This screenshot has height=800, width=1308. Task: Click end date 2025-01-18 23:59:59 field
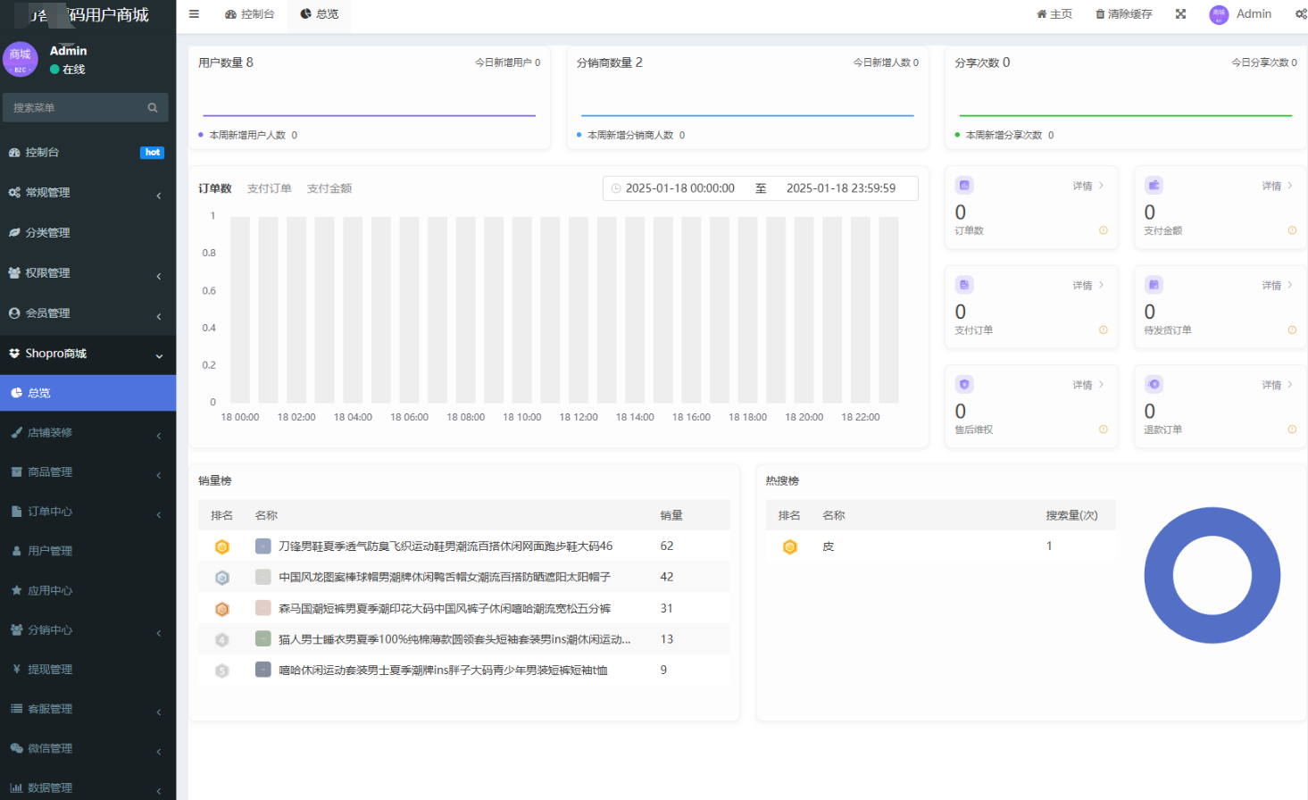point(841,188)
